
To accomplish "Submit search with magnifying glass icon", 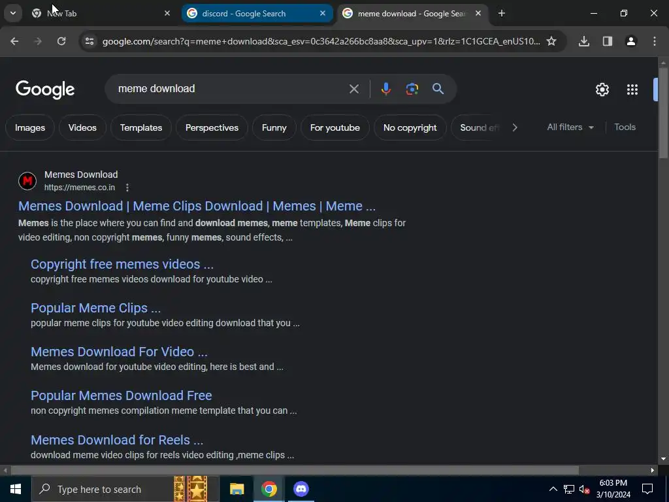I will pyautogui.click(x=438, y=89).
